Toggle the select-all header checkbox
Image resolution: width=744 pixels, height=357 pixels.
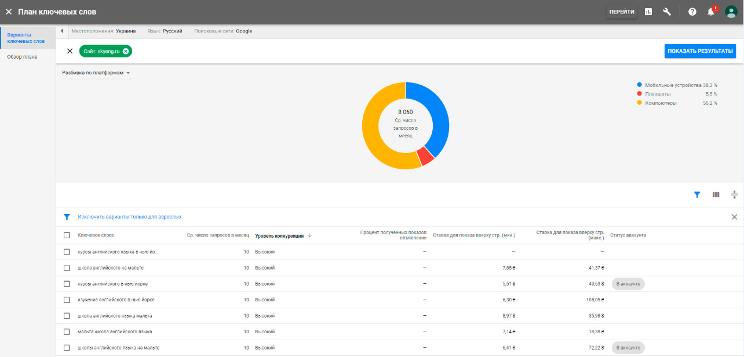(67, 235)
